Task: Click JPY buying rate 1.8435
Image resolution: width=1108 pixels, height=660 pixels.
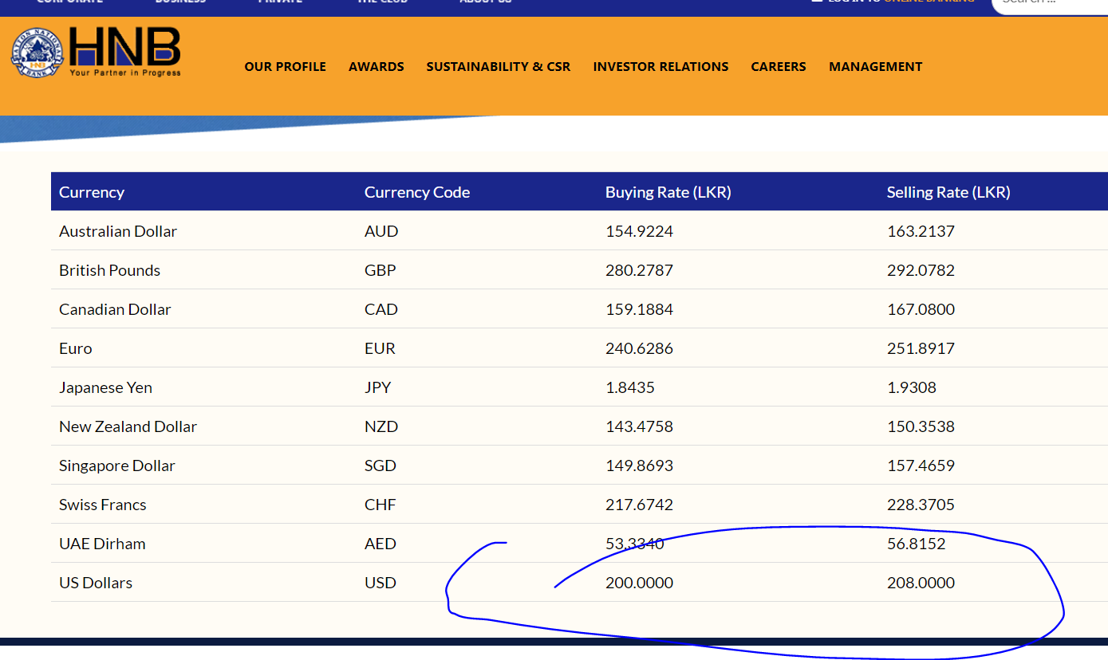Action: (630, 387)
